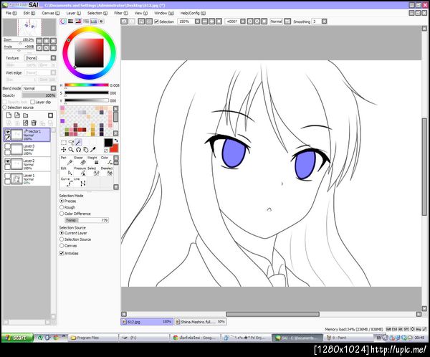Image resolution: width=430 pixels, height=357 pixels.
Task: Open the Layer menu
Action: (x=74, y=13)
